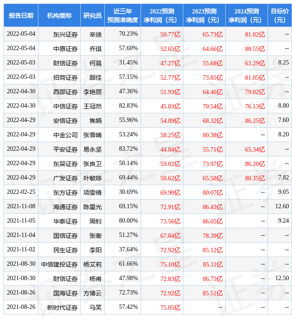
Task: Click 2024 forecast value 86.25亿
Action: click(x=255, y=121)
